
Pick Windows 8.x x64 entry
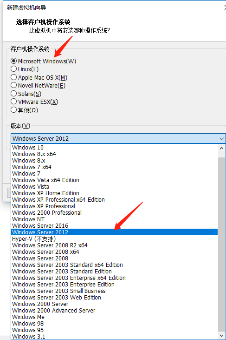pyautogui.click(x=114, y=154)
